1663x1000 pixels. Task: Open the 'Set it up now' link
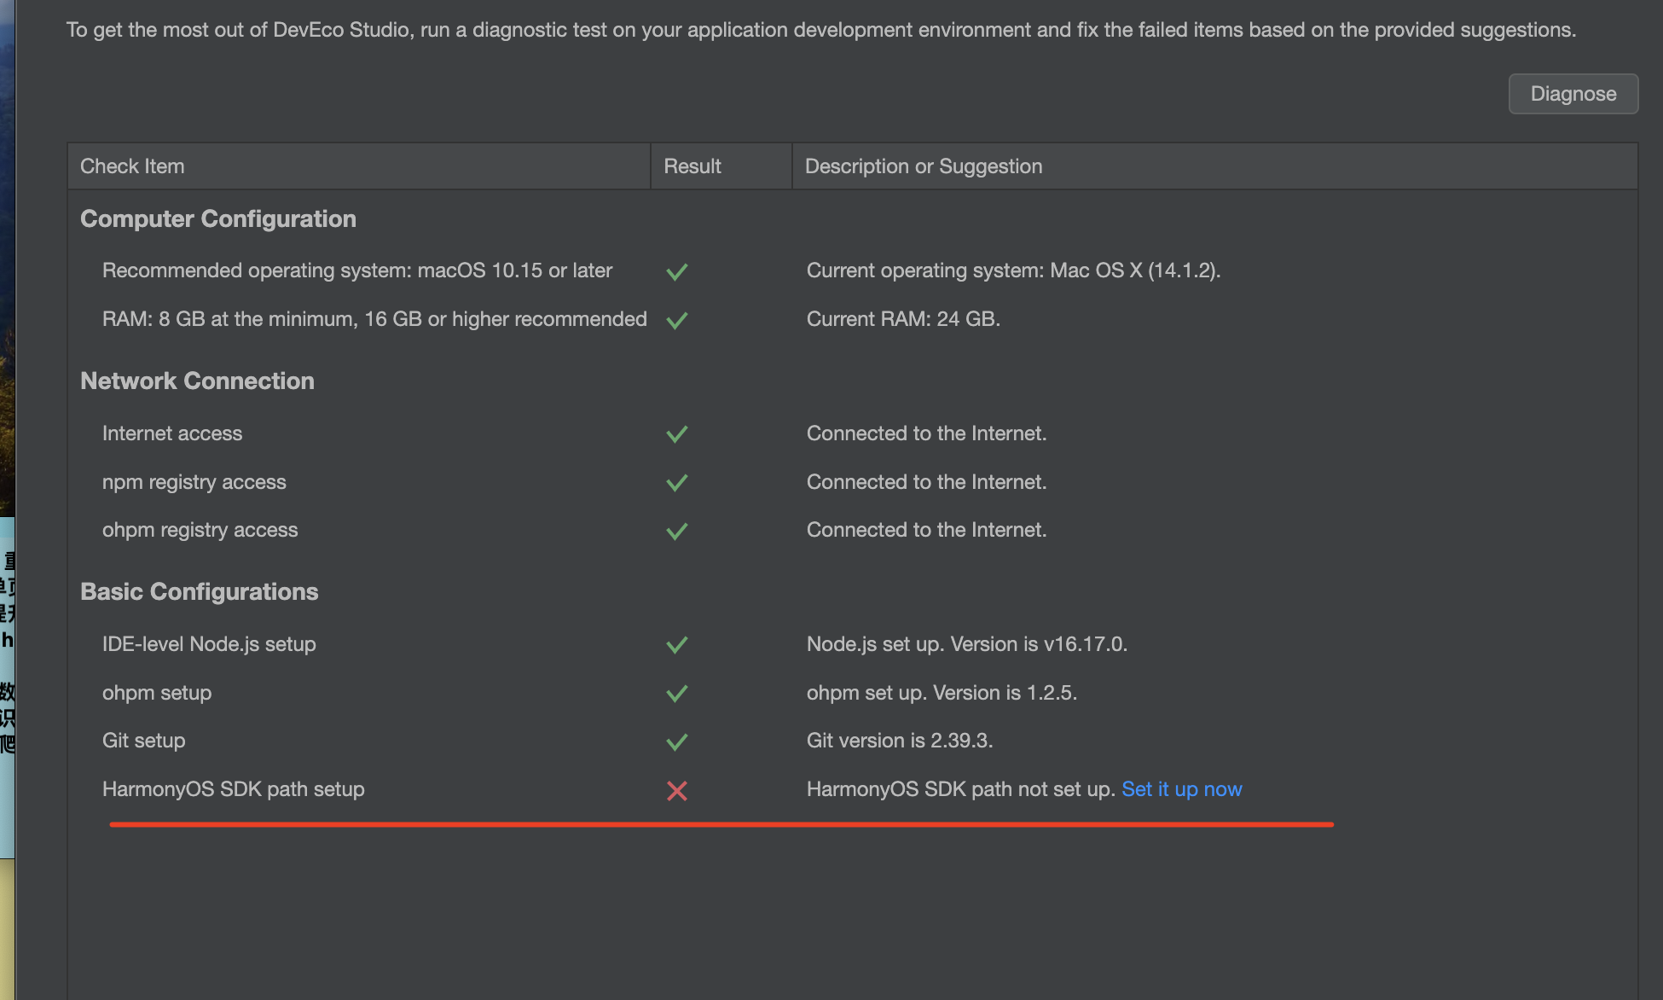pos(1181,789)
